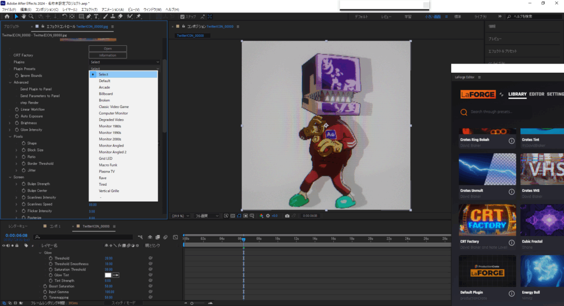Screen dimensions: 564x306
Task: Choose Classic Video Game preset from list
Action: (x=113, y=106)
